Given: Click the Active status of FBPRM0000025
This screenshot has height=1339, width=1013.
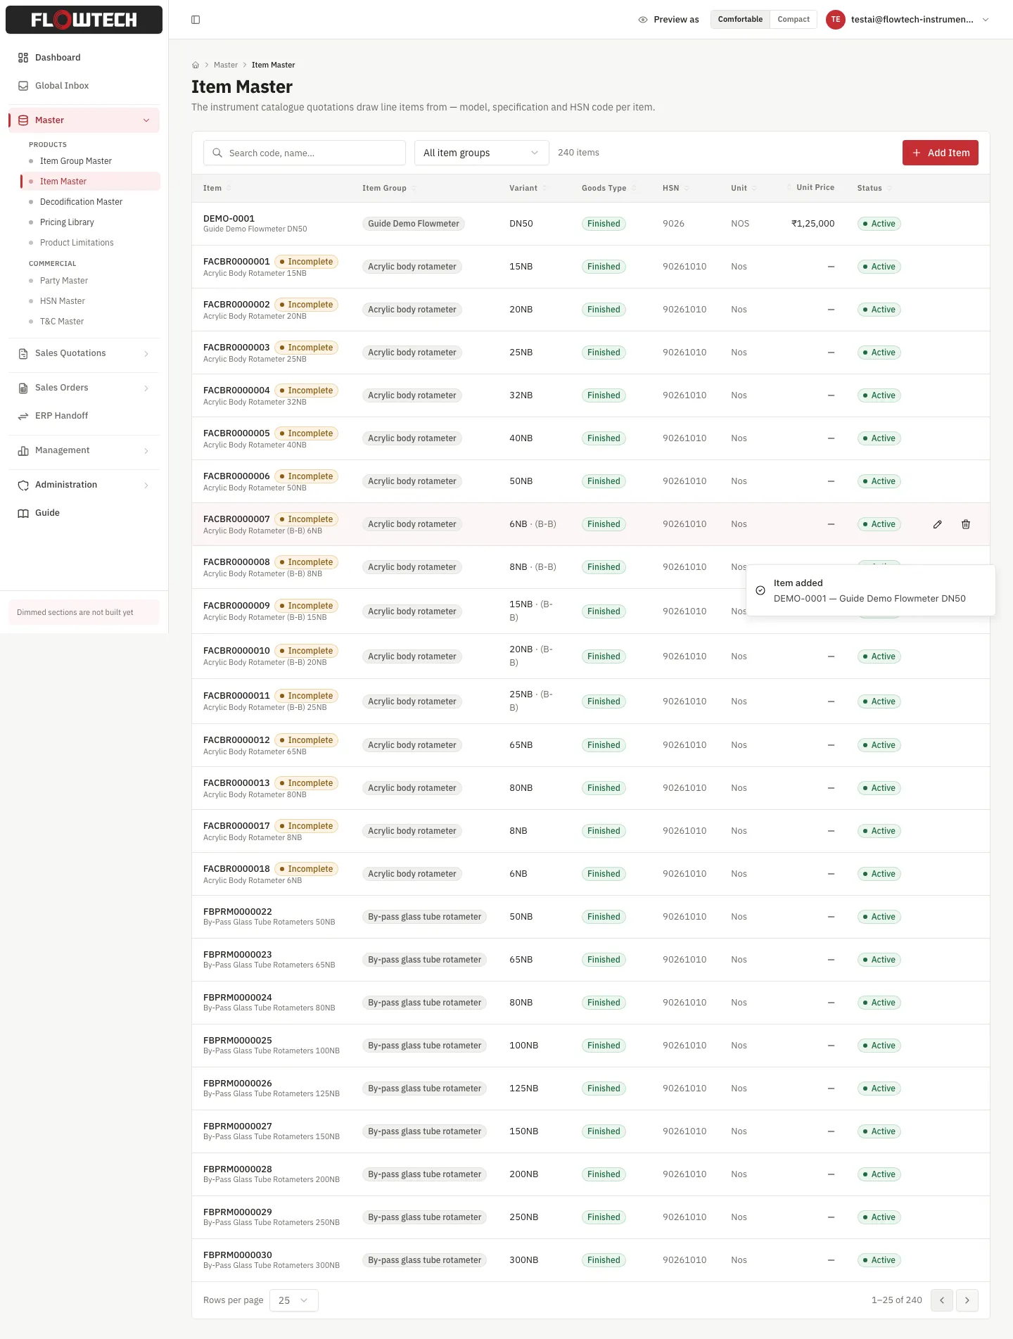Looking at the screenshot, I should tap(879, 1046).
